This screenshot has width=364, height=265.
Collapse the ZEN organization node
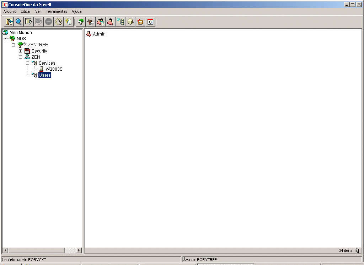click(x=20, y=57)
